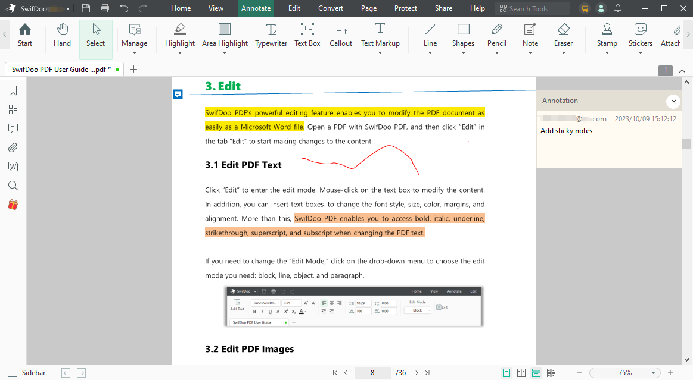Screen dimensions: 693x380
Task: Select the Eraser tool
Action: [563, 35]
